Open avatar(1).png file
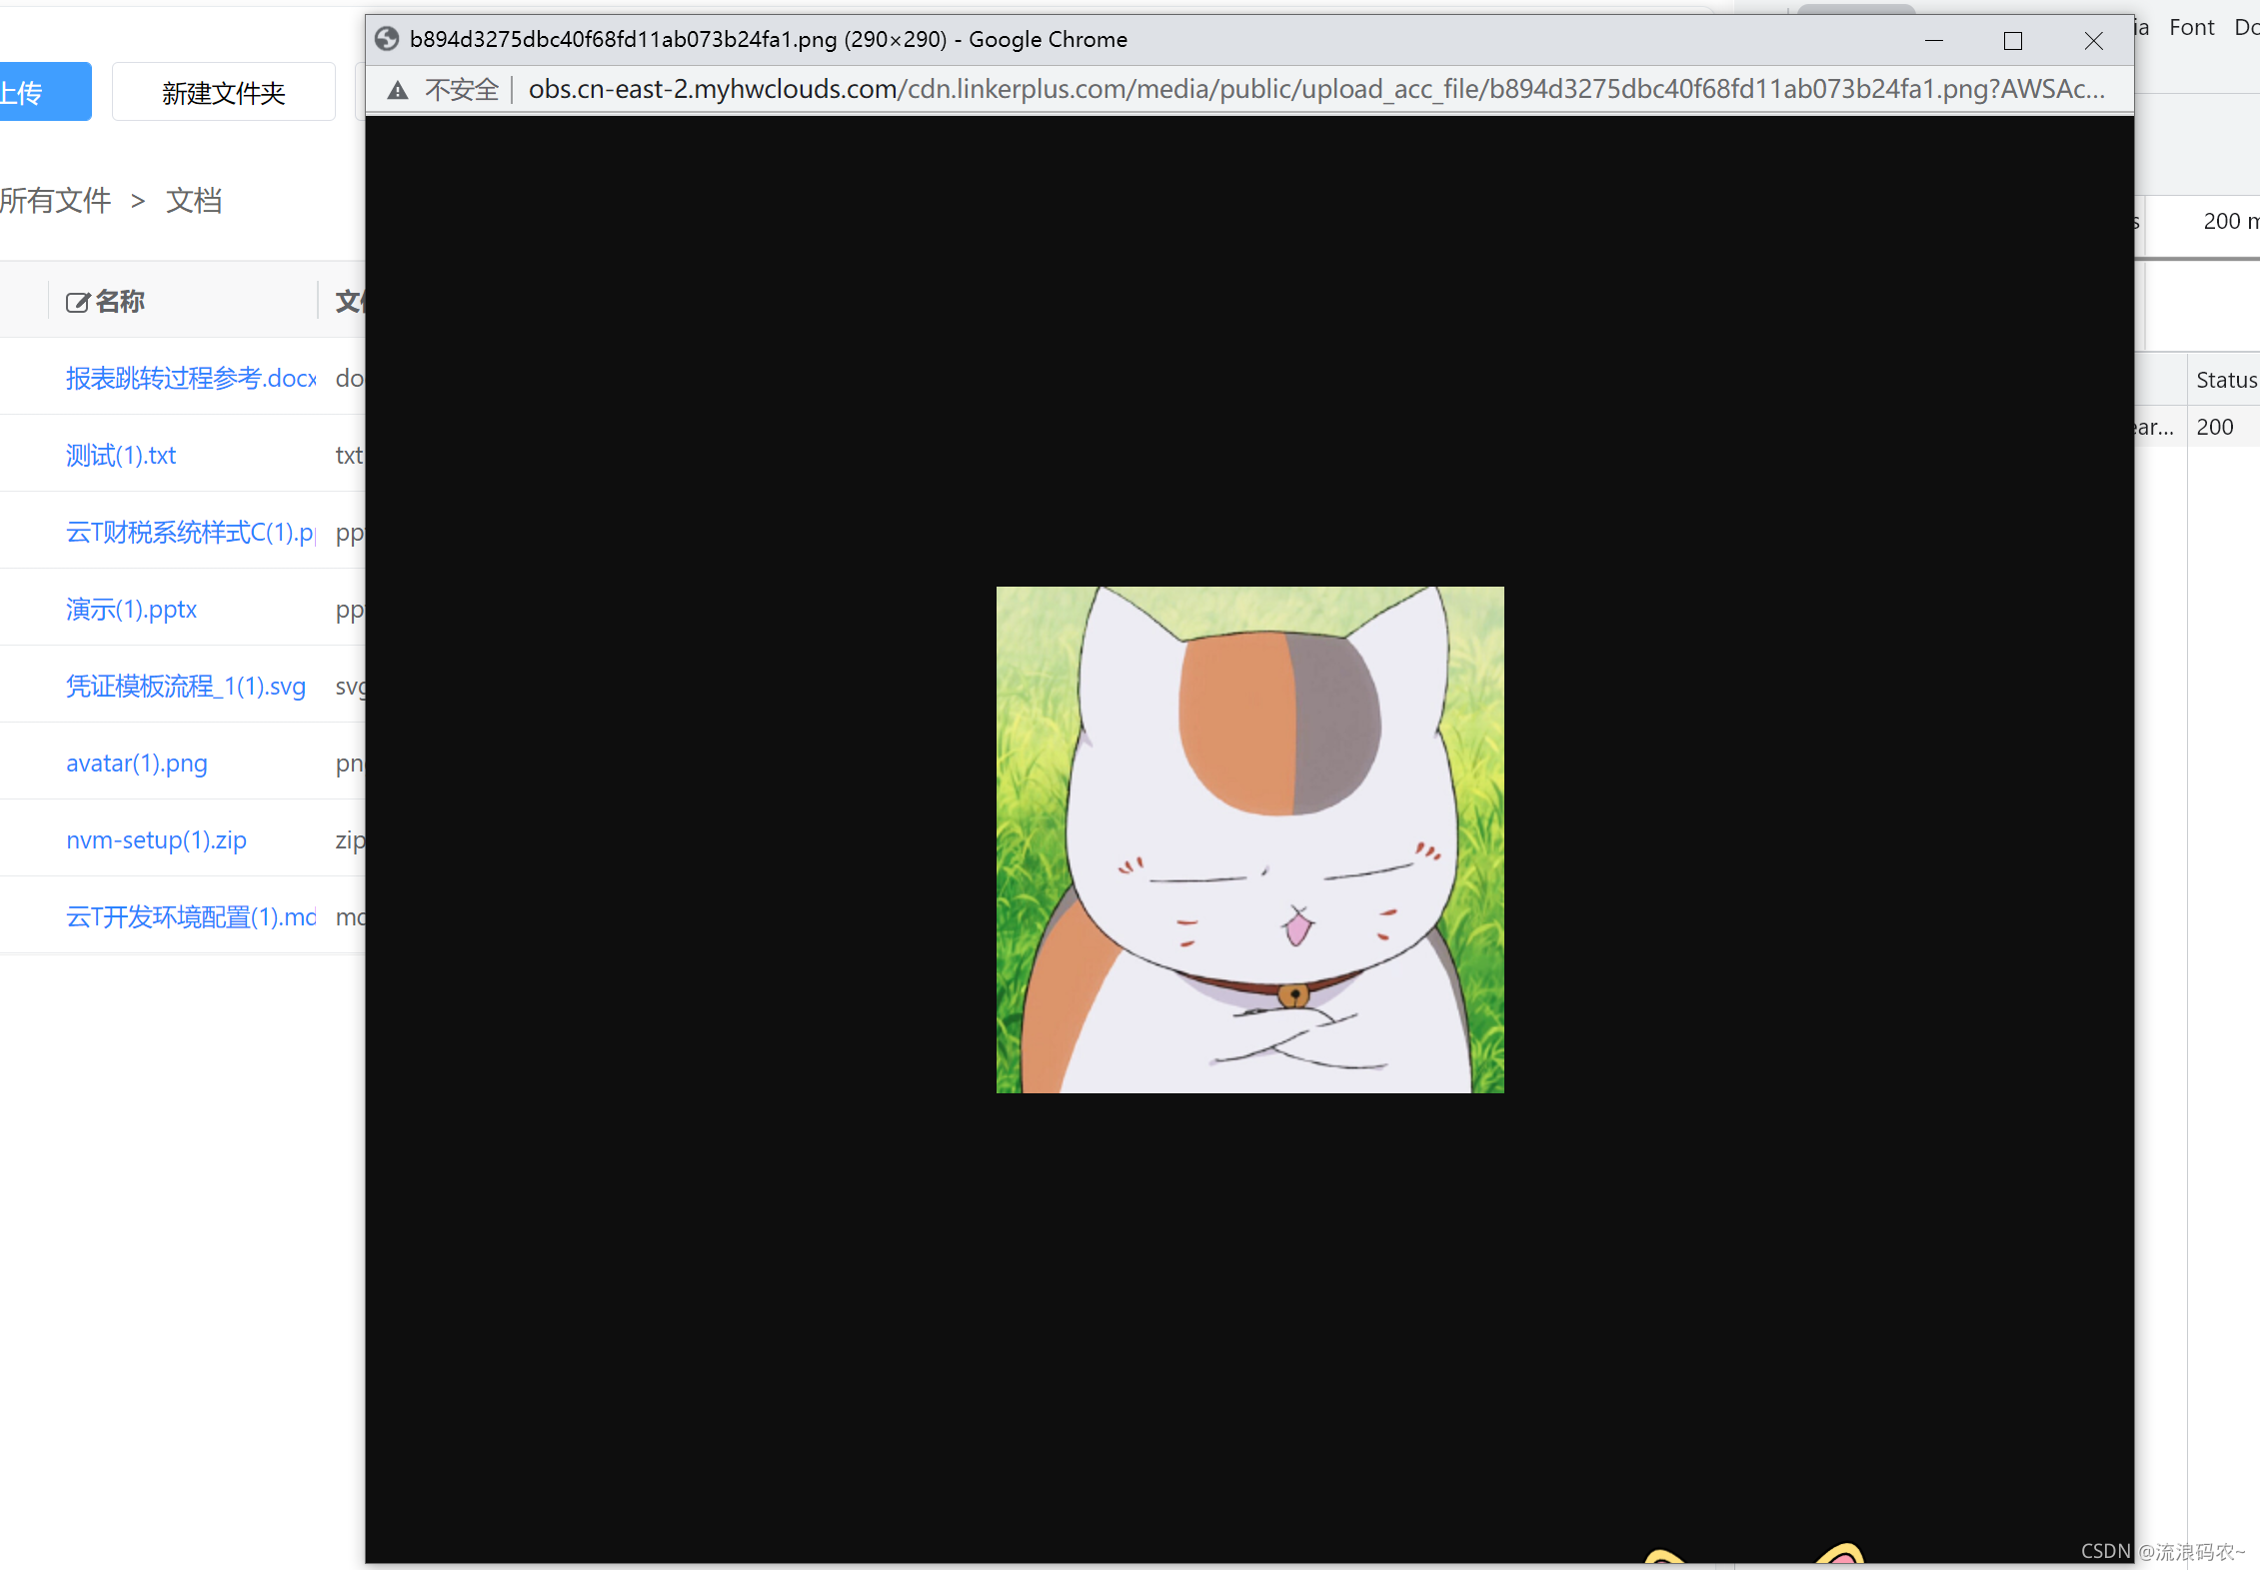This screenshot has width=2260, height=1570. [137, 763]
